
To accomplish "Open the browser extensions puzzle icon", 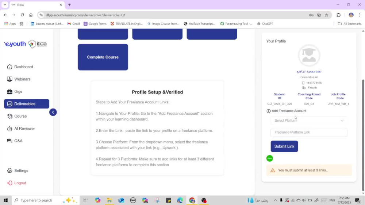I will click(338, 15).
